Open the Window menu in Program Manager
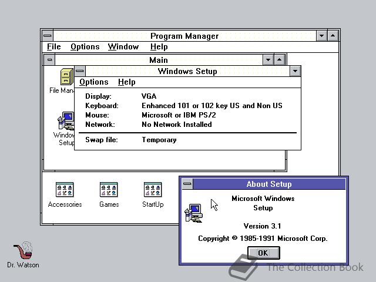The height and width of the screenshot is (282, 376). coord(123,46)
